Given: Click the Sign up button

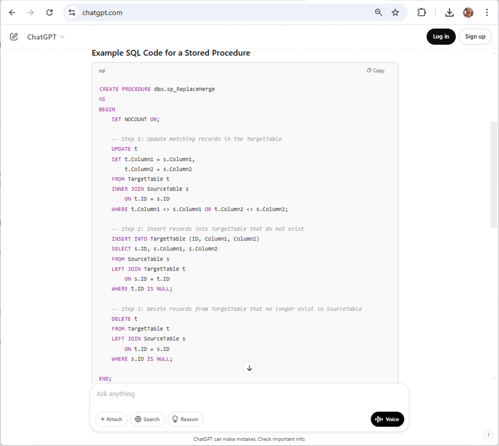Looking at the screenshot, I should (x=475, y=37).
